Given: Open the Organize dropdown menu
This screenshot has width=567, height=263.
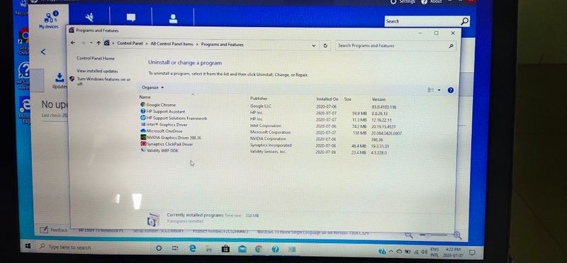Looking at the screenshot, I should click(x=152, y=87).
